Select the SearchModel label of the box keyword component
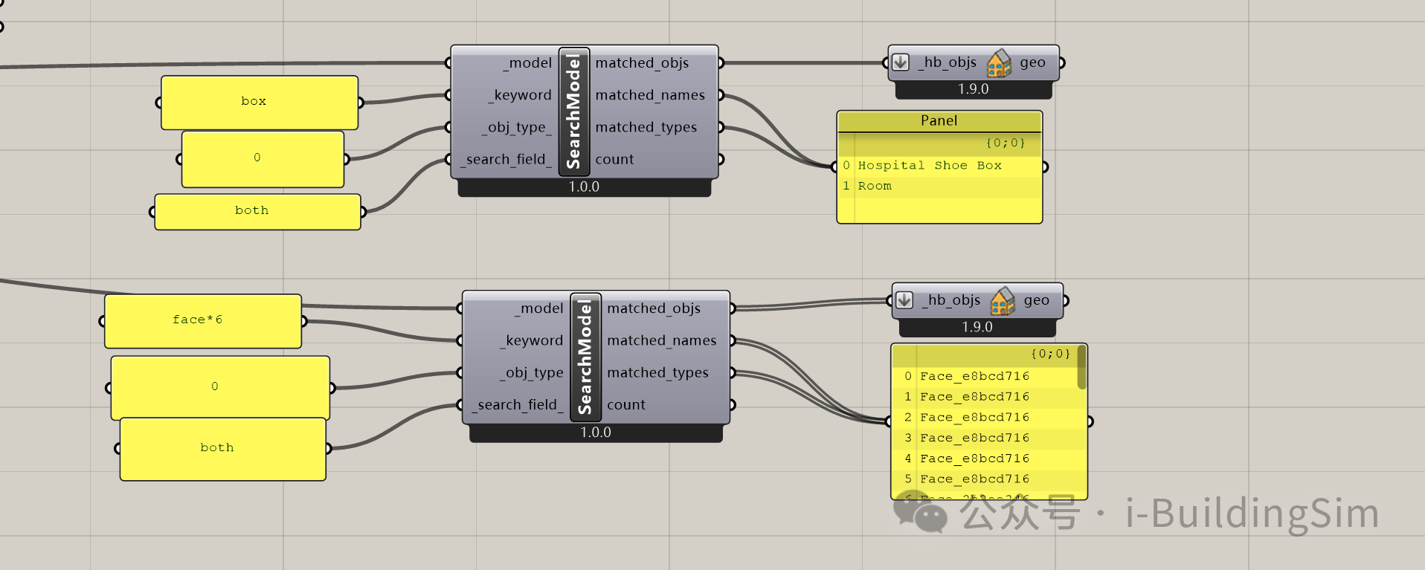 (573, 111)
